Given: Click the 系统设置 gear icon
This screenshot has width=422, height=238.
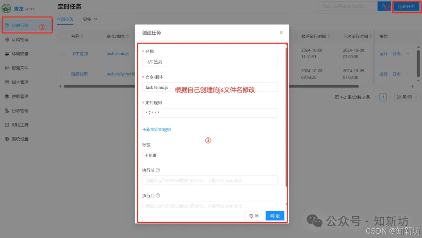Looking at the screenshot, I should 7,139.
